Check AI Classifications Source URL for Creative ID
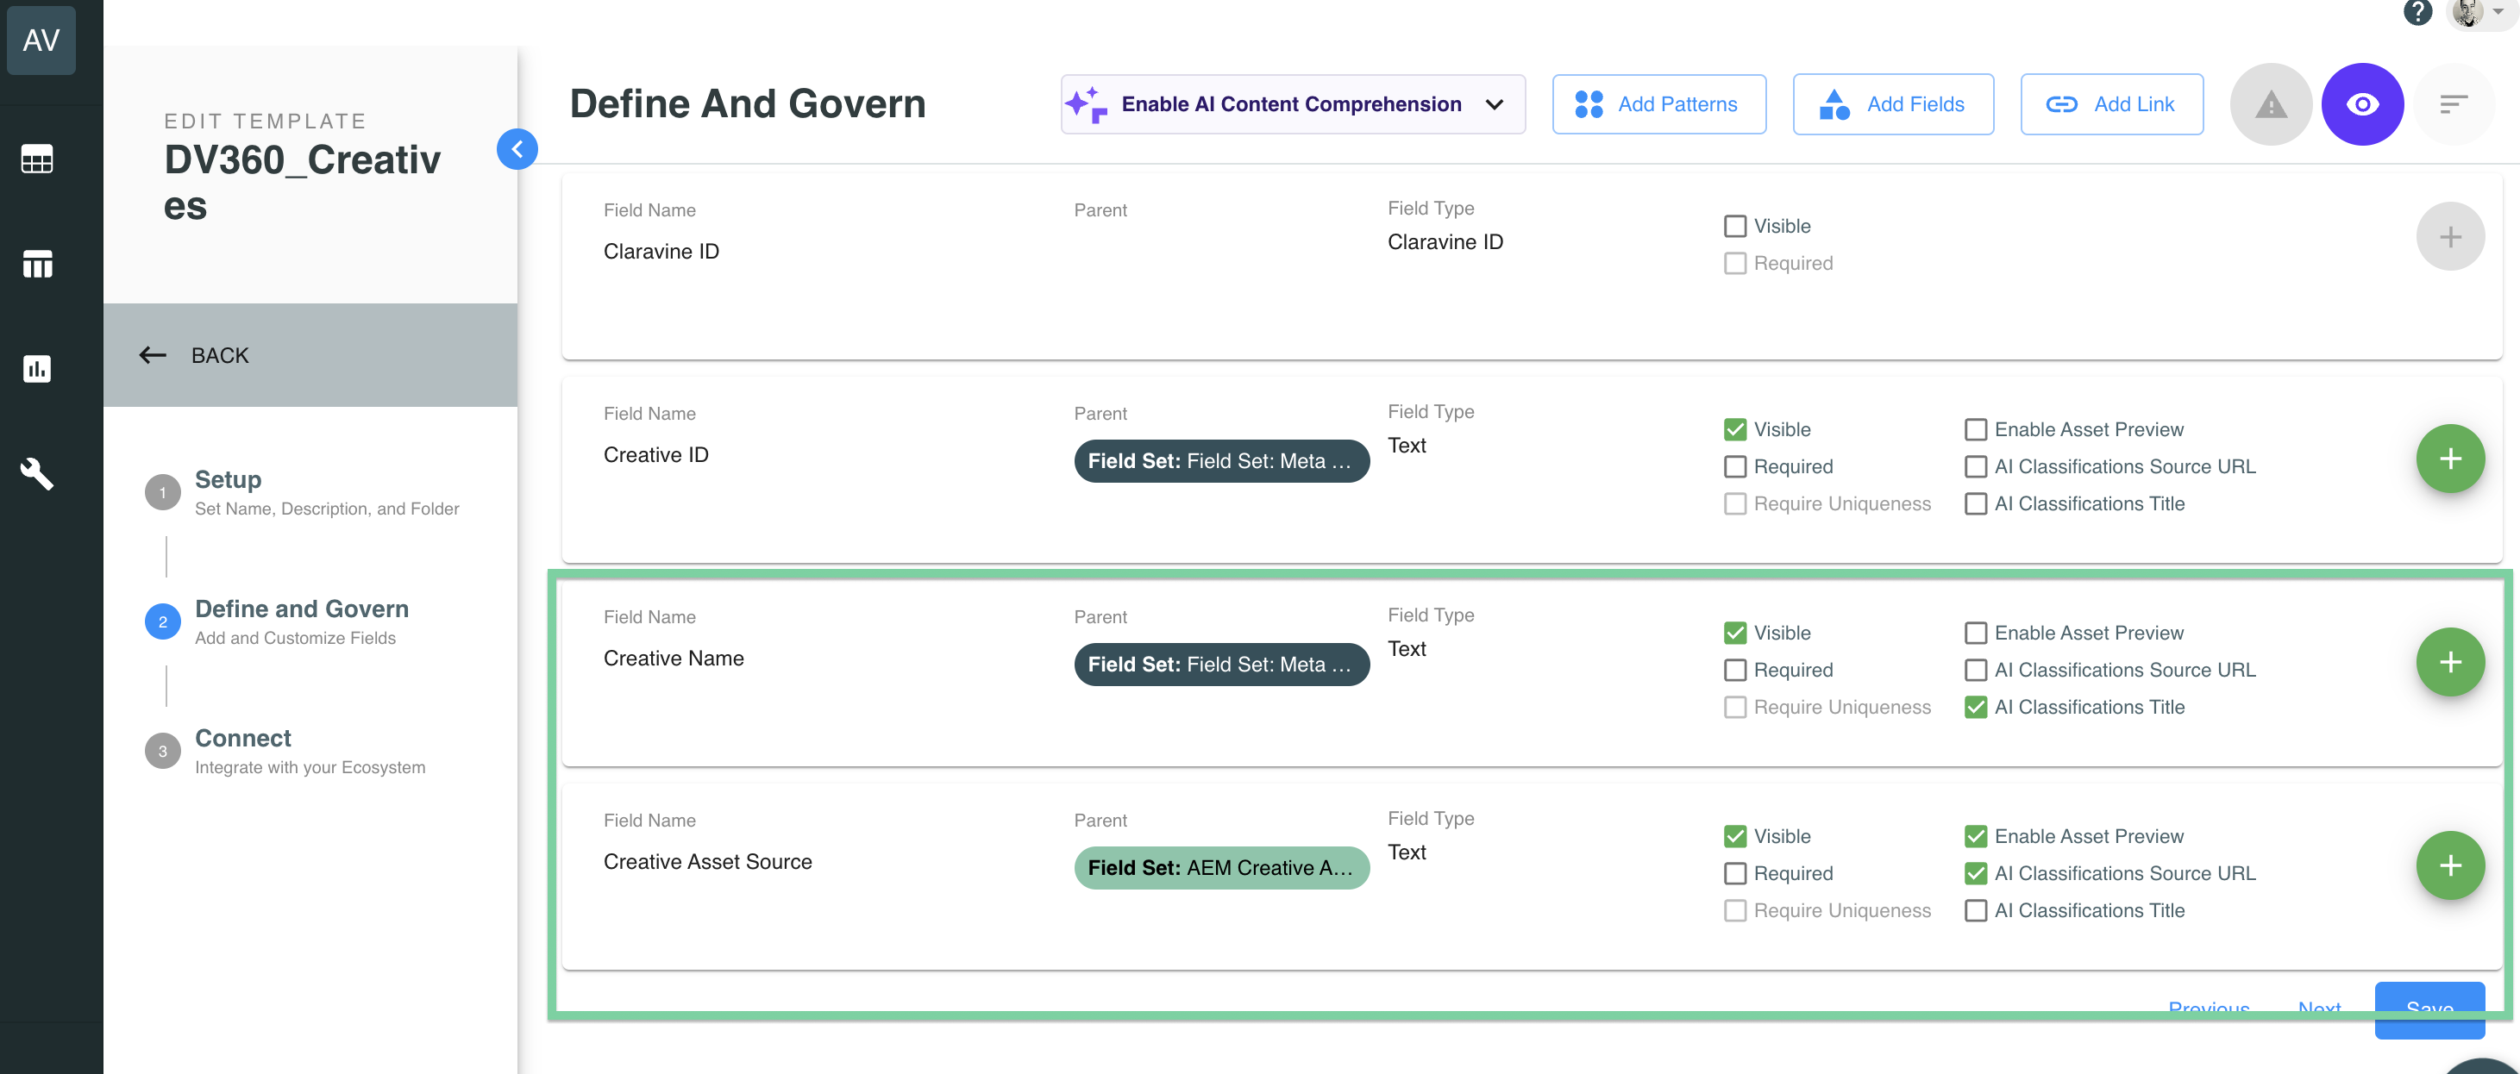The height and width of the screenshot is (1074, 2520). [x=1975, y=466]
